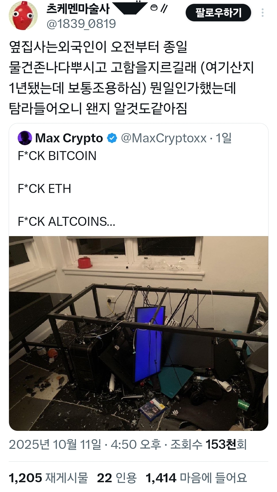
Task: Tap the three-dot more options icon
Action: (x=262, y=13)
